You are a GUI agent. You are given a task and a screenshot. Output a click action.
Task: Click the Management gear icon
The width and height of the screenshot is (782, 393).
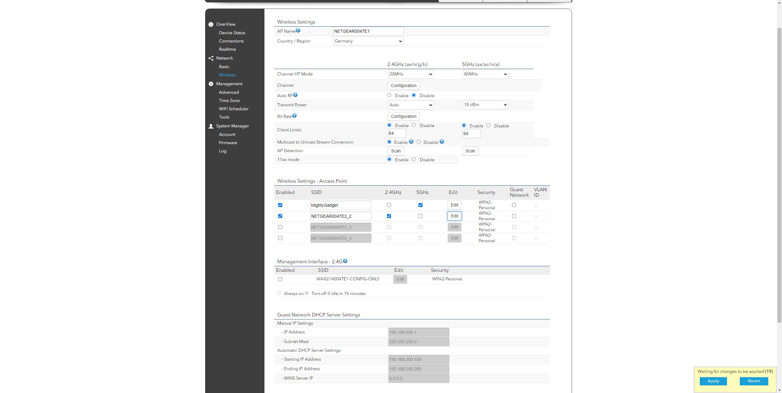coord(211,84)
